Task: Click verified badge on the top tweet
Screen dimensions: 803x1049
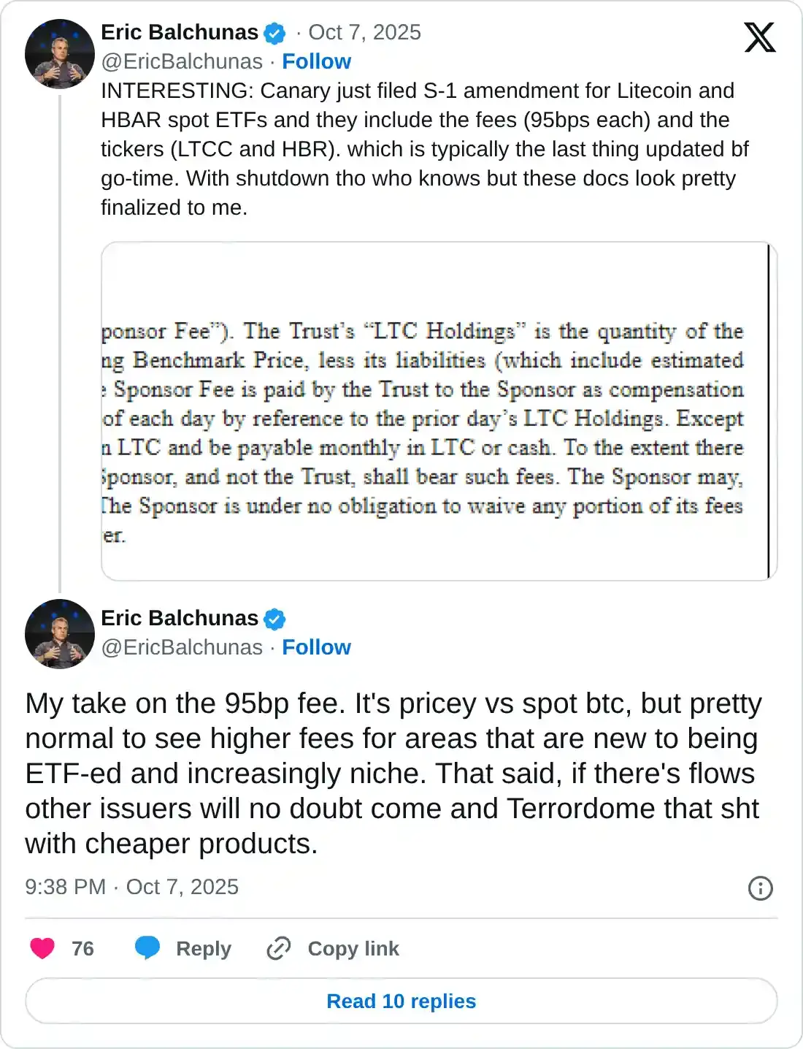Action: click(x=274, y=34)
